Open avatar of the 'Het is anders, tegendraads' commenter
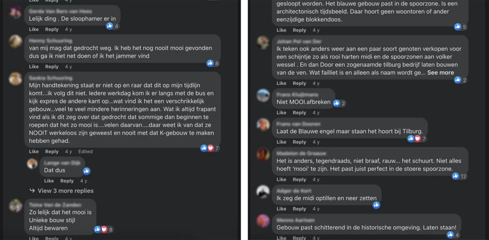The height and width of the screenshot is (240, 489). pos(263,155)
